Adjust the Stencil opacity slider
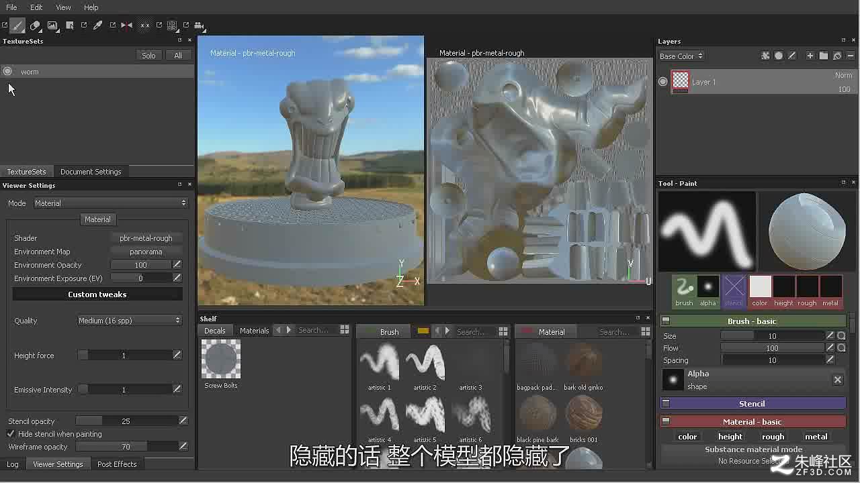This screenshot has width=860, height=483. (x=126, y=421)
